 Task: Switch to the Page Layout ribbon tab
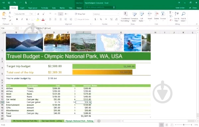[33, 8]
